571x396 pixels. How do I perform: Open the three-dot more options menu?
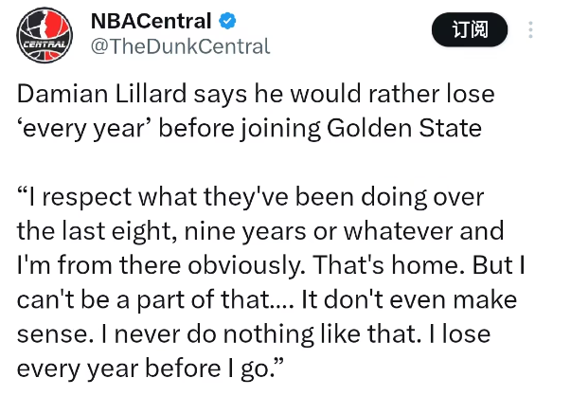tap(532, 30)
